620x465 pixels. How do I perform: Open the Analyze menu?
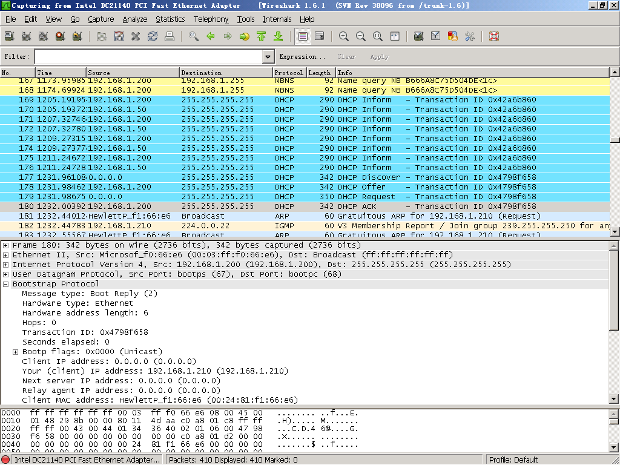tap(135, 19)
